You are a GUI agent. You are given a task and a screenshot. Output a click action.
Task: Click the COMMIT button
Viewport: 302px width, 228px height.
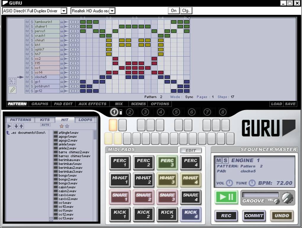coord(254,216)
